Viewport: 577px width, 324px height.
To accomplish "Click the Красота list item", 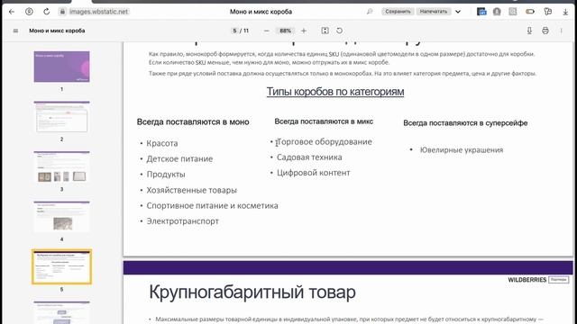I will point(162,143).
